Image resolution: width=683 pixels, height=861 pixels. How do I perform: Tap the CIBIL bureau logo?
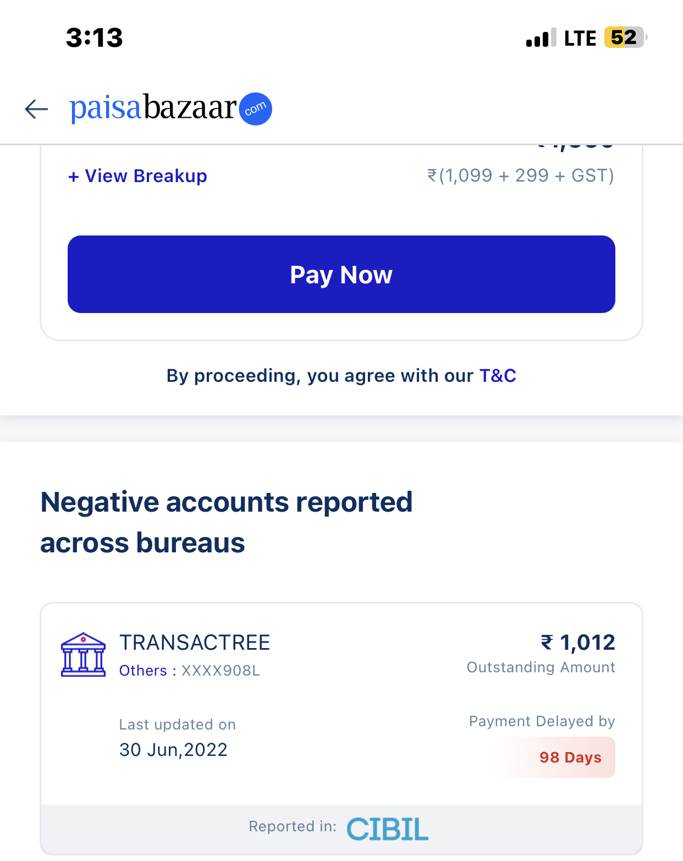tap(387, 829)
